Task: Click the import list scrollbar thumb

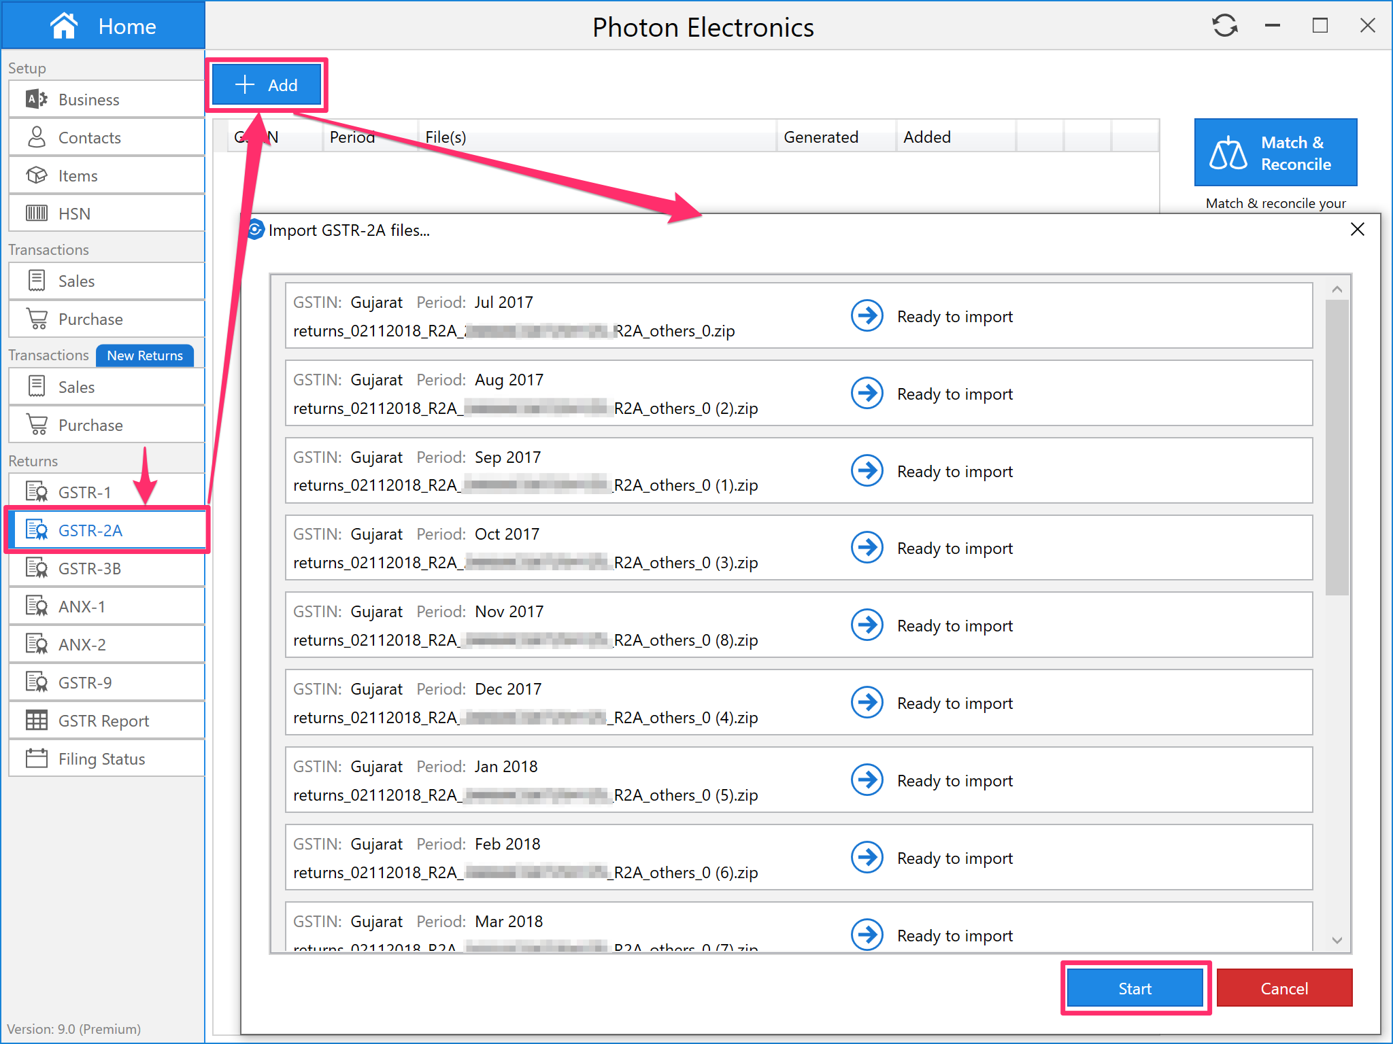Action: coord(1337,445)
